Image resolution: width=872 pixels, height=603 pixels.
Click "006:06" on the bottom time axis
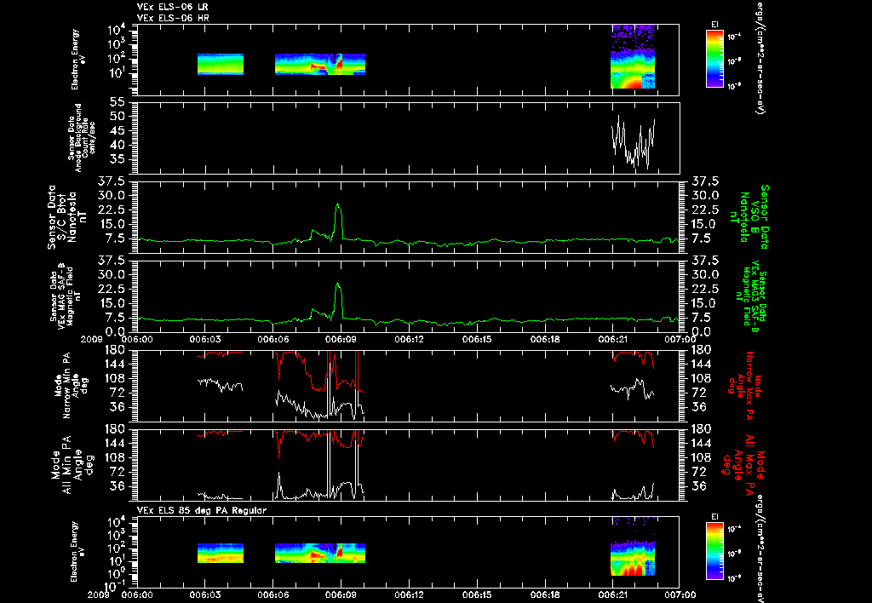(x=273, y=594)
